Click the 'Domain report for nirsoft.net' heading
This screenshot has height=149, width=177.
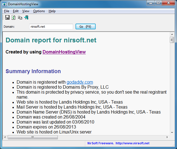pyautogui.click(x=51, y=40)
